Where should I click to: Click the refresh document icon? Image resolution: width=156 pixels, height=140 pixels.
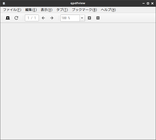[x=16, y=18]
